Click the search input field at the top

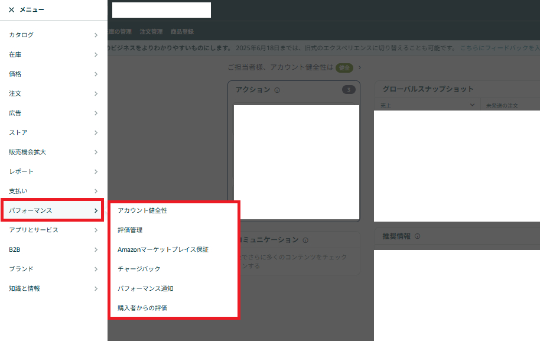[x=161, y=10]
